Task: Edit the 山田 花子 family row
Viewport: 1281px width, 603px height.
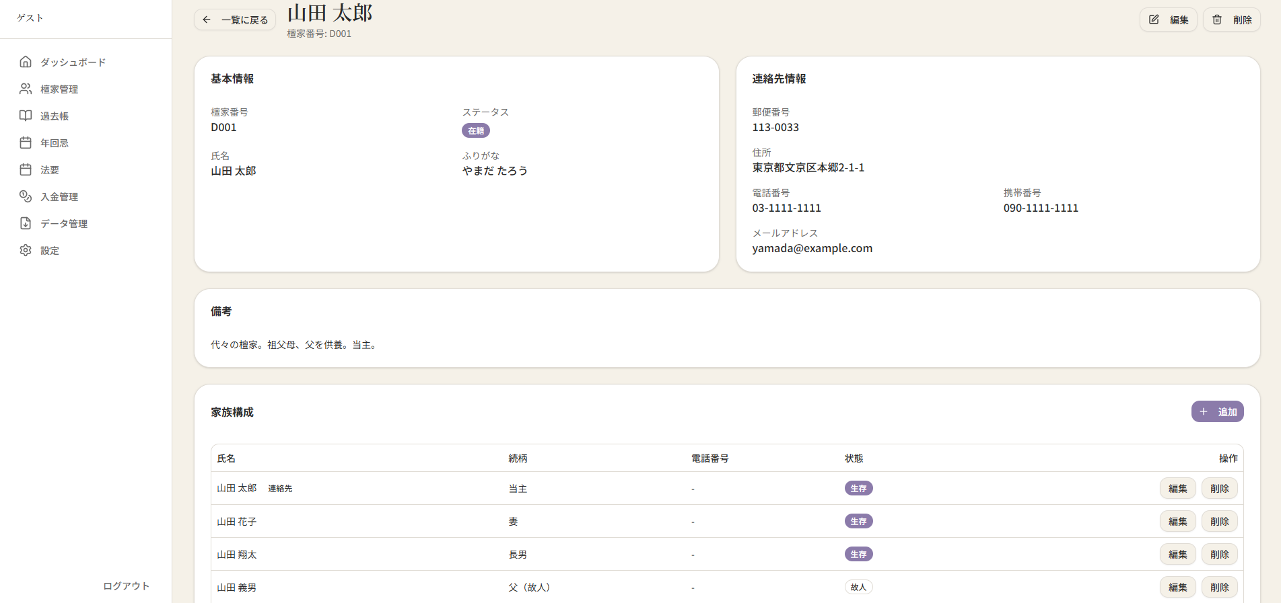Action: (x=1177, y=521)
